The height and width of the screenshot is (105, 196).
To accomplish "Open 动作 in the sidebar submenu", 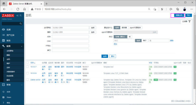I will tap(8, 68).
